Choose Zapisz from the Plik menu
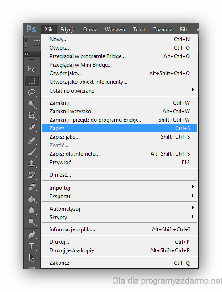The width and height of the screenshot is (222, 292). (119, 128)
